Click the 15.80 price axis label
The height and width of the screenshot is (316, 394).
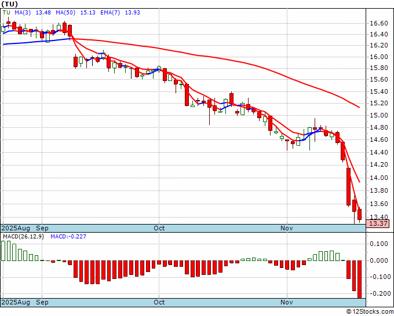[x=379, y=68]
